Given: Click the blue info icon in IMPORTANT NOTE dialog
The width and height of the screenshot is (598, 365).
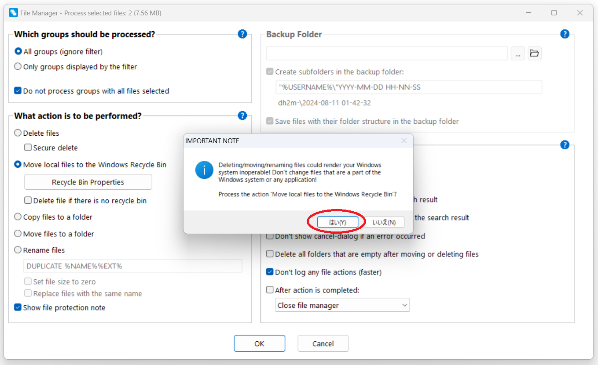Looking at the screenshot, I should [204, 170].
